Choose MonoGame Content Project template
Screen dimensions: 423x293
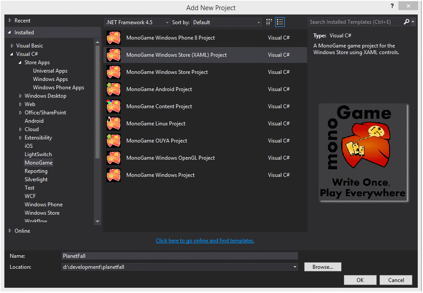(205, 106)
